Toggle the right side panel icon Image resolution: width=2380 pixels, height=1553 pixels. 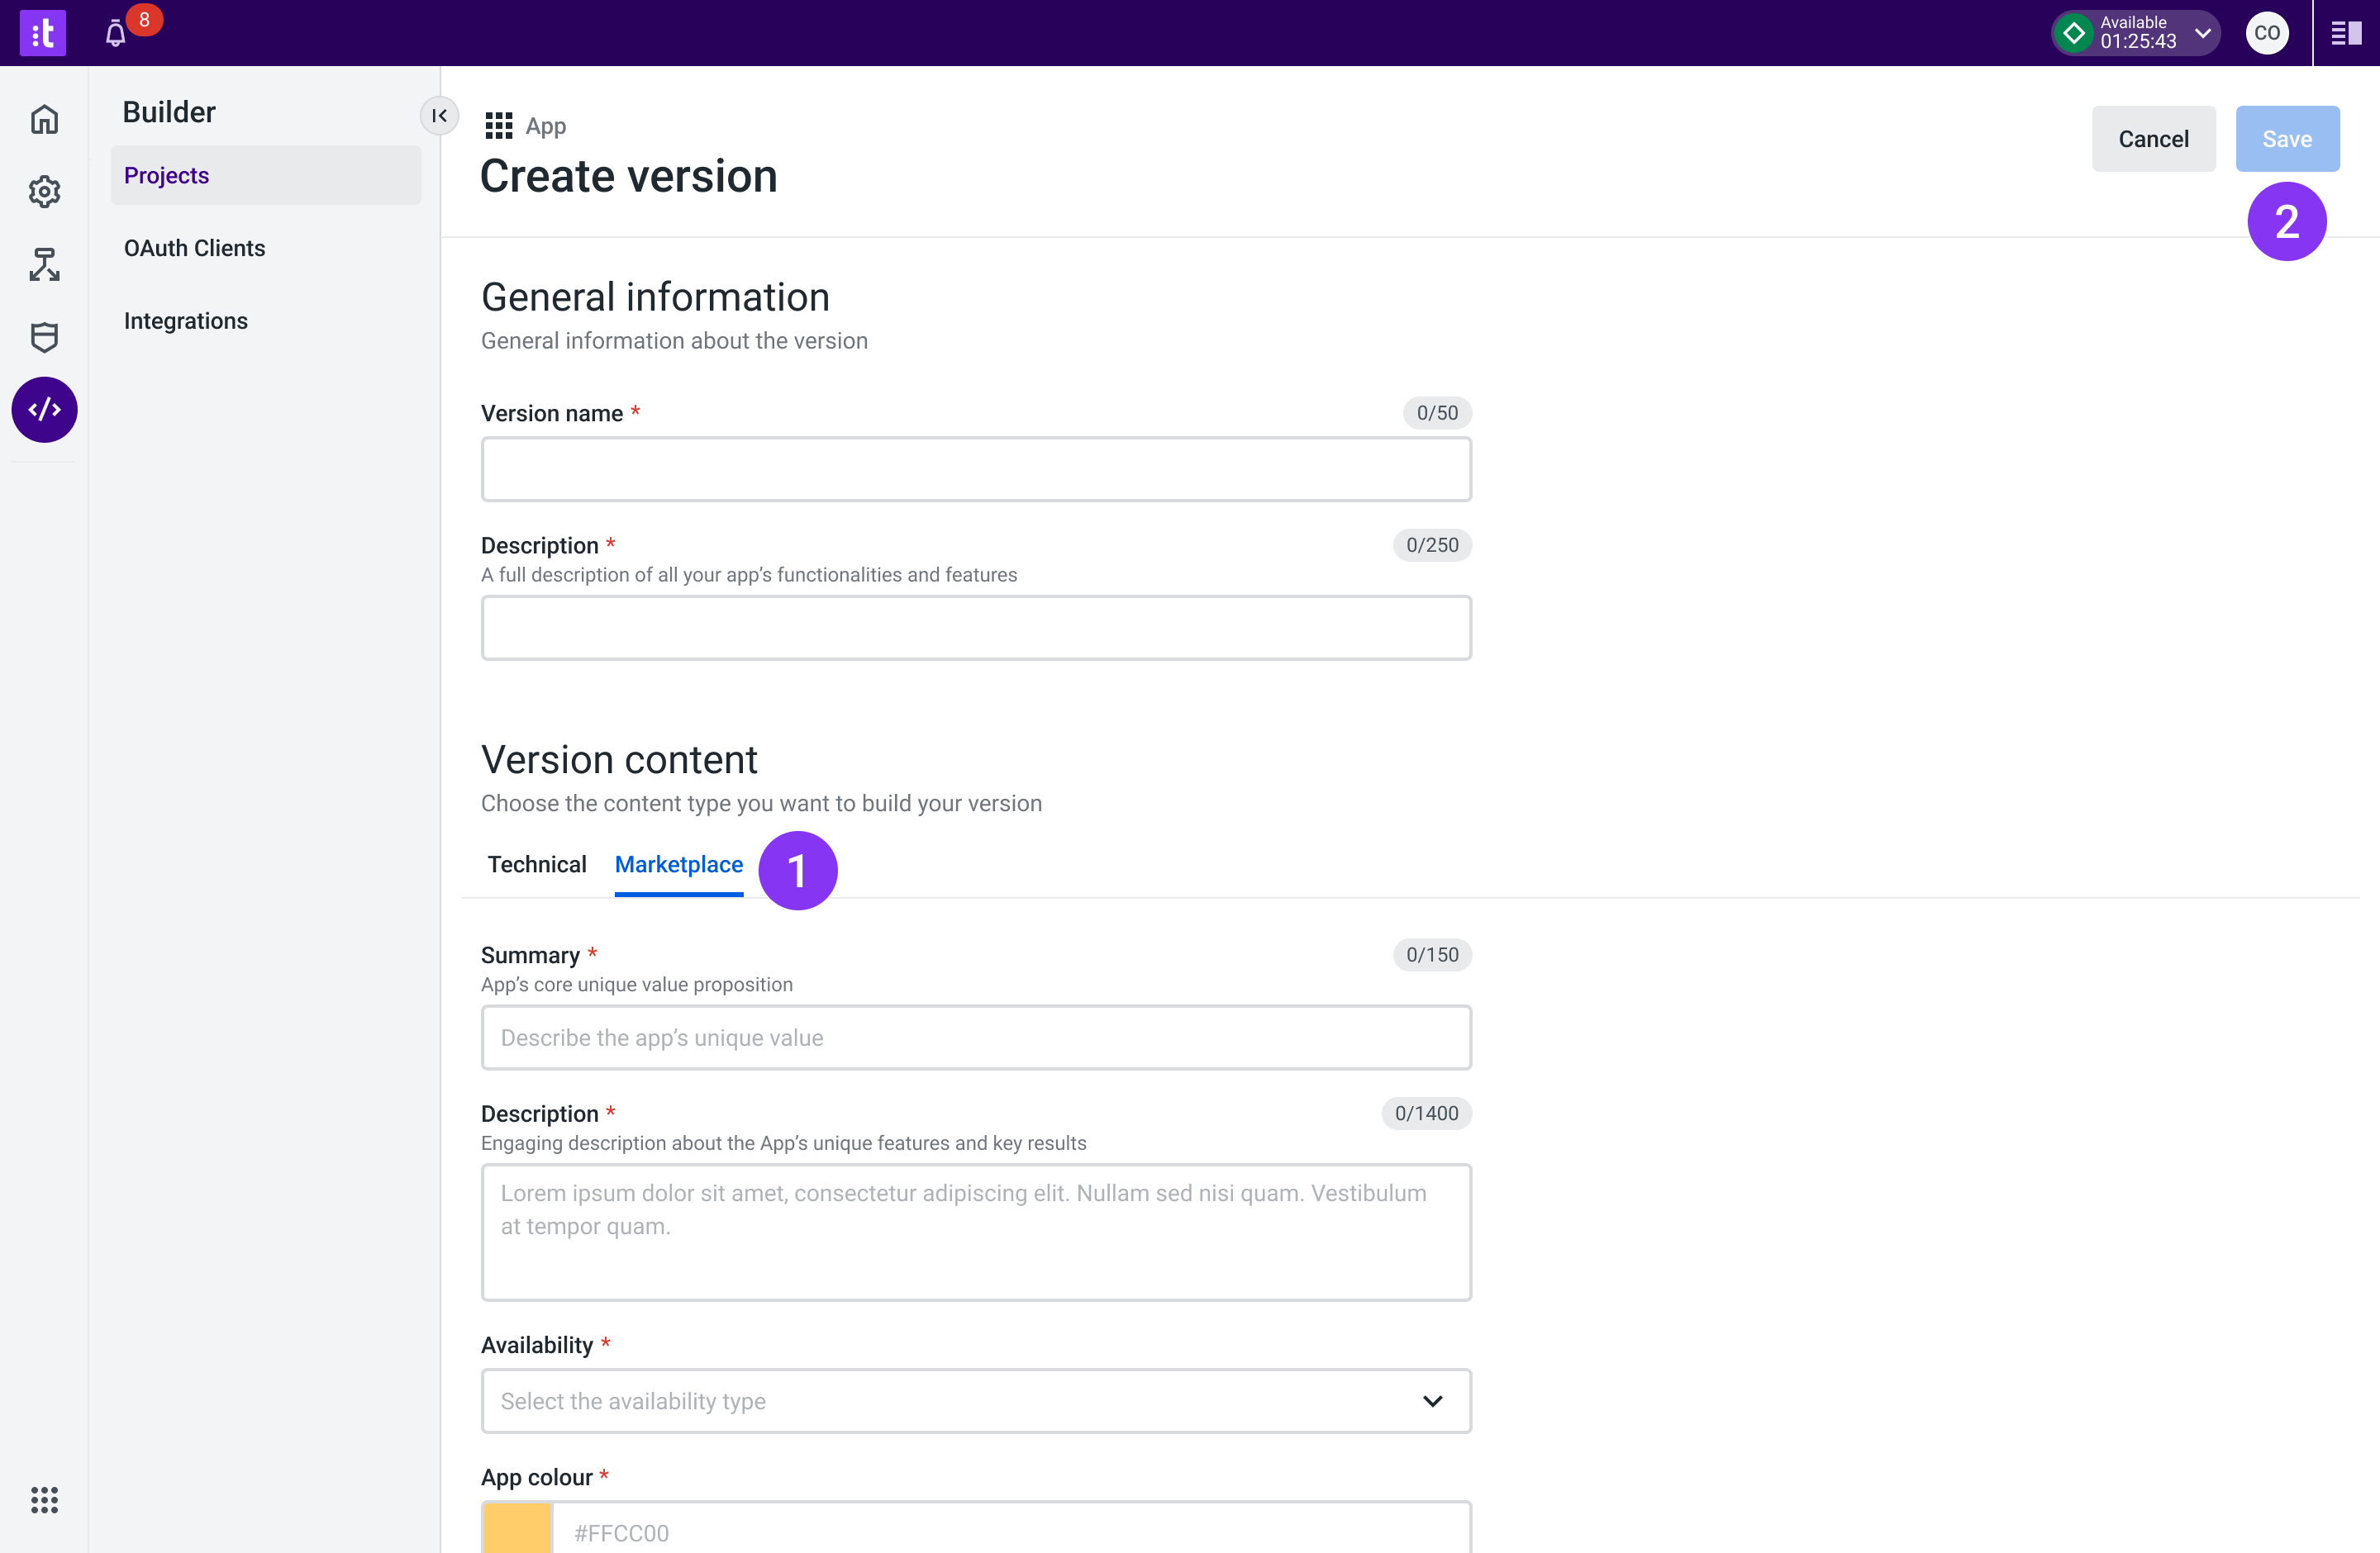(2345, 34)
